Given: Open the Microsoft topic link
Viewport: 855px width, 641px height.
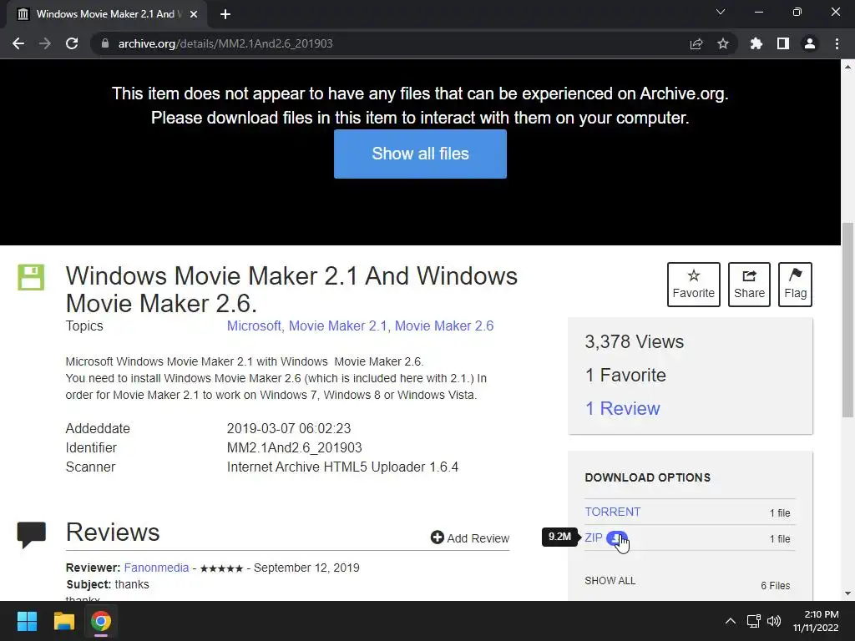Looking at the screenshot, I should (x=254, y=326).
